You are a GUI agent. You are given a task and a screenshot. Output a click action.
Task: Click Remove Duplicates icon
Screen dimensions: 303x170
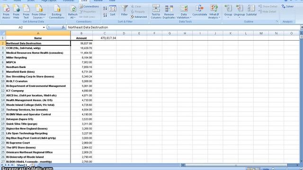[x=169, y=11]
